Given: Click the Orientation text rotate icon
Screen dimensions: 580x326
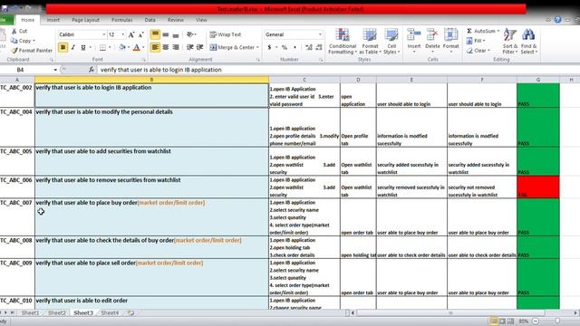Looking at the screenshot, I should [x=190, y=34].
